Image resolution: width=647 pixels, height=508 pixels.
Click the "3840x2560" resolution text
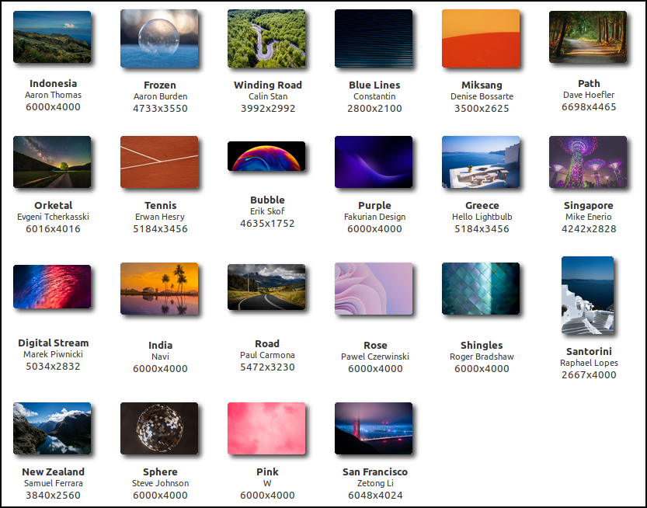tap(54, 495)
